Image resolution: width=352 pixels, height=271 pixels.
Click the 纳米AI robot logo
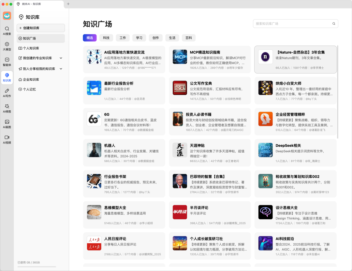[x=7, y=16]
